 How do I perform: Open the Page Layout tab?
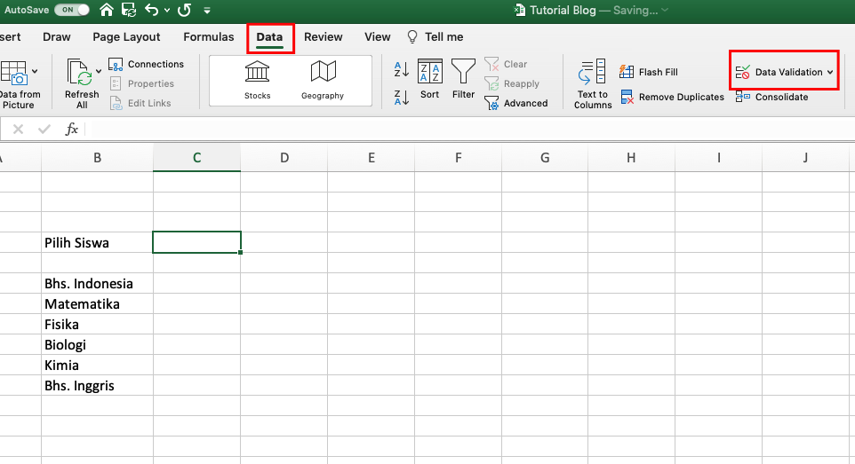126,37
